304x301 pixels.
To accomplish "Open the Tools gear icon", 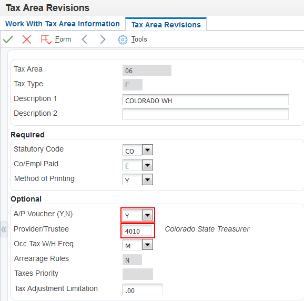I will (x=123, y=40).
